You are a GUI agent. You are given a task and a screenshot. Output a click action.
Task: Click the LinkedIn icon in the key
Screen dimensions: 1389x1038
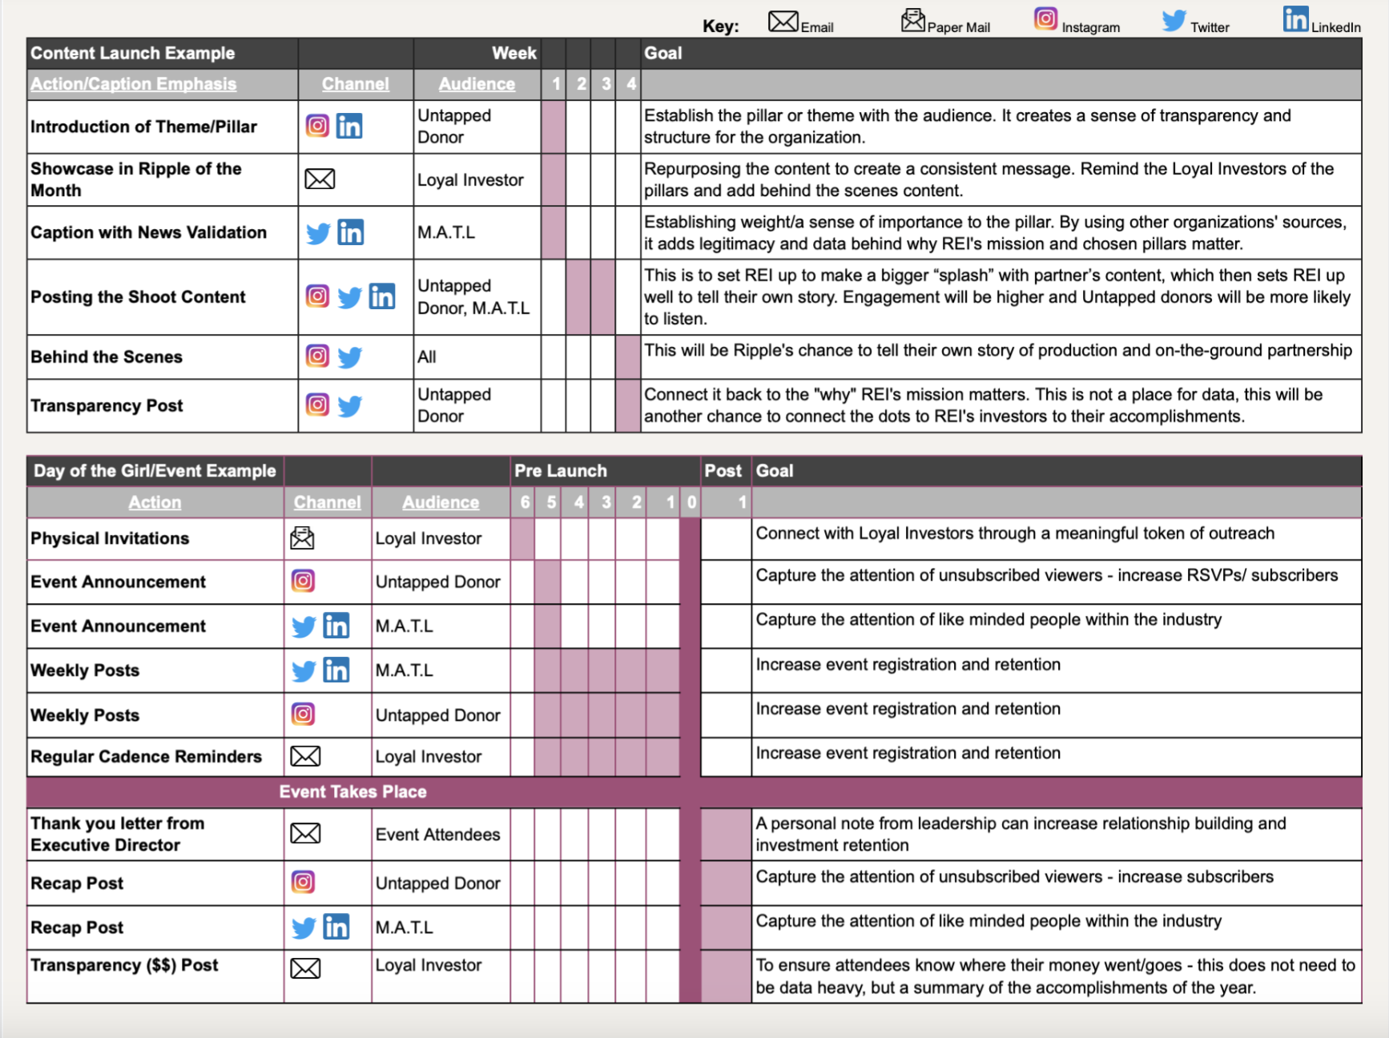click(1295, 18)
